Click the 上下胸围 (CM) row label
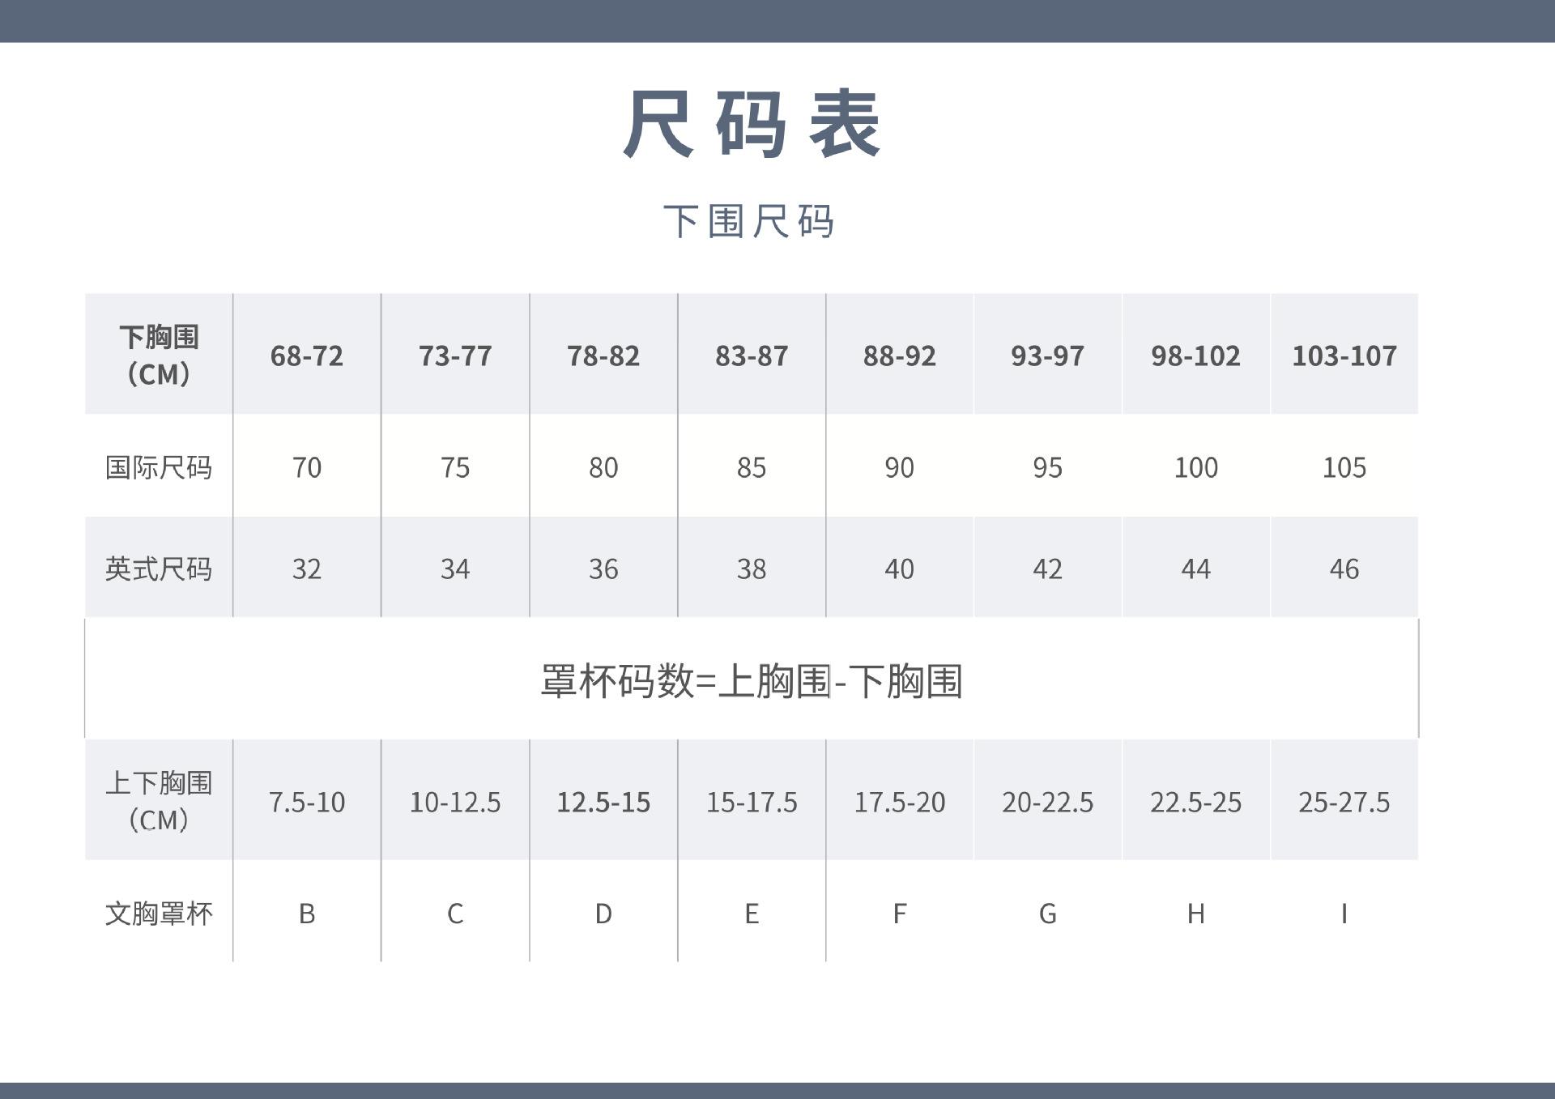1555x1099 pixels. 159,801
